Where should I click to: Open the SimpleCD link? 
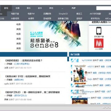tap(63, 14)
